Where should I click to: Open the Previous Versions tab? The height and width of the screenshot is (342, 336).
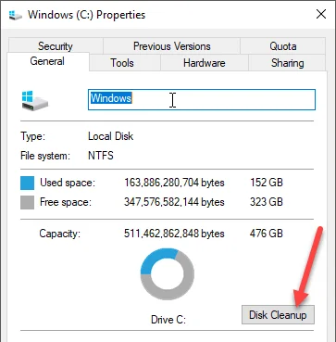coord(171,46)
